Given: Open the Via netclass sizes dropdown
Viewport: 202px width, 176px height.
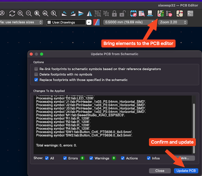Looking at the screenshot, I should pos(21,22).
